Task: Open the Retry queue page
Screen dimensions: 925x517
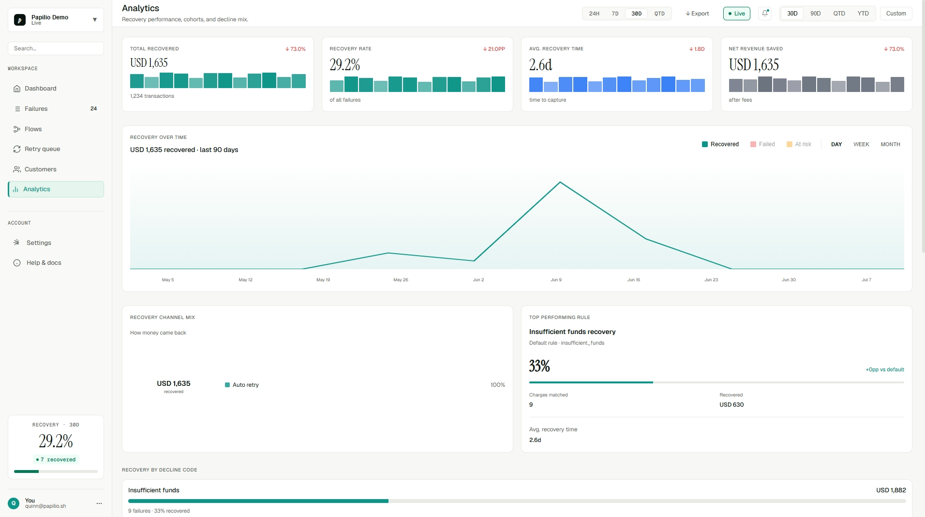Action: tap(56, 149)
